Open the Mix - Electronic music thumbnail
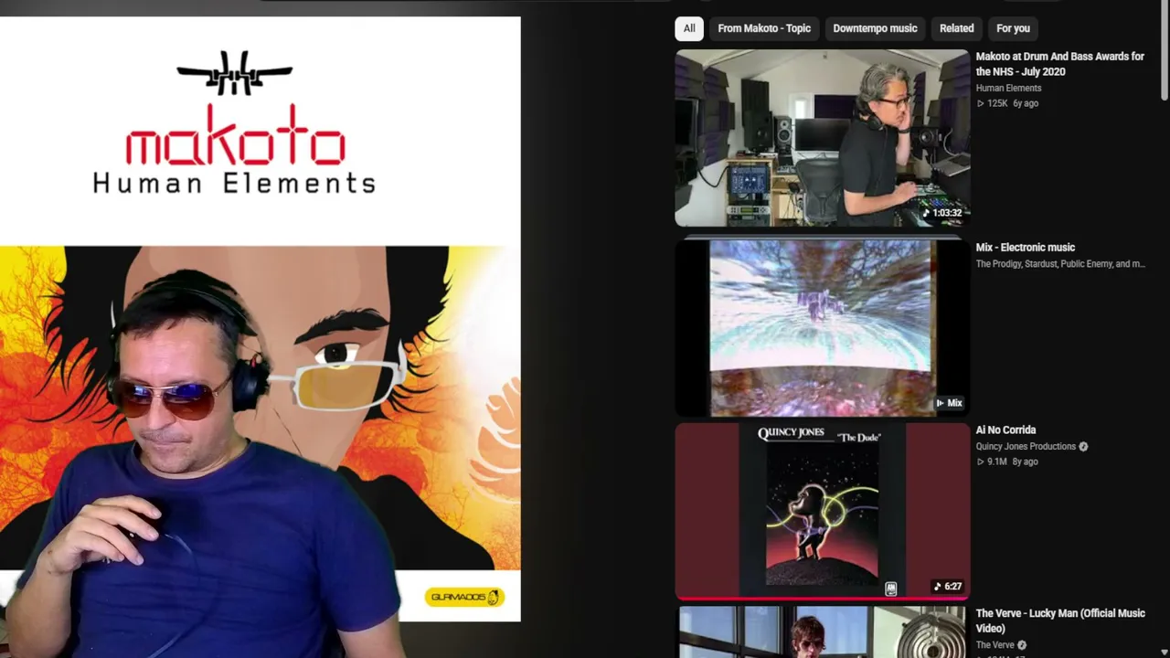The height and width of the screenshot is (658, 1170). 822,327
